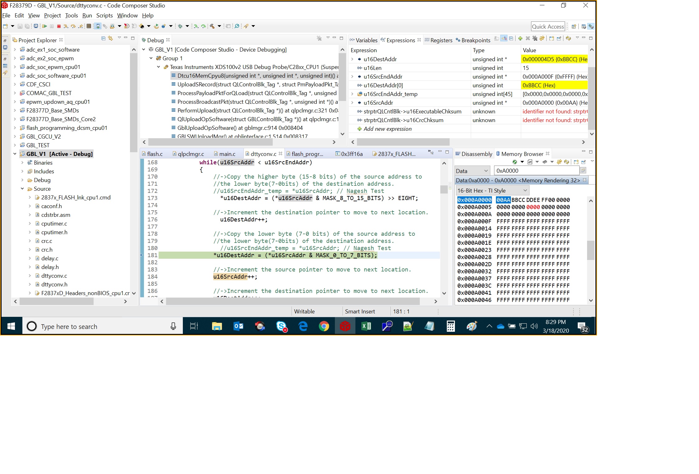Open the 16-Bit Hex TI Style dropdown

point(493,190)
